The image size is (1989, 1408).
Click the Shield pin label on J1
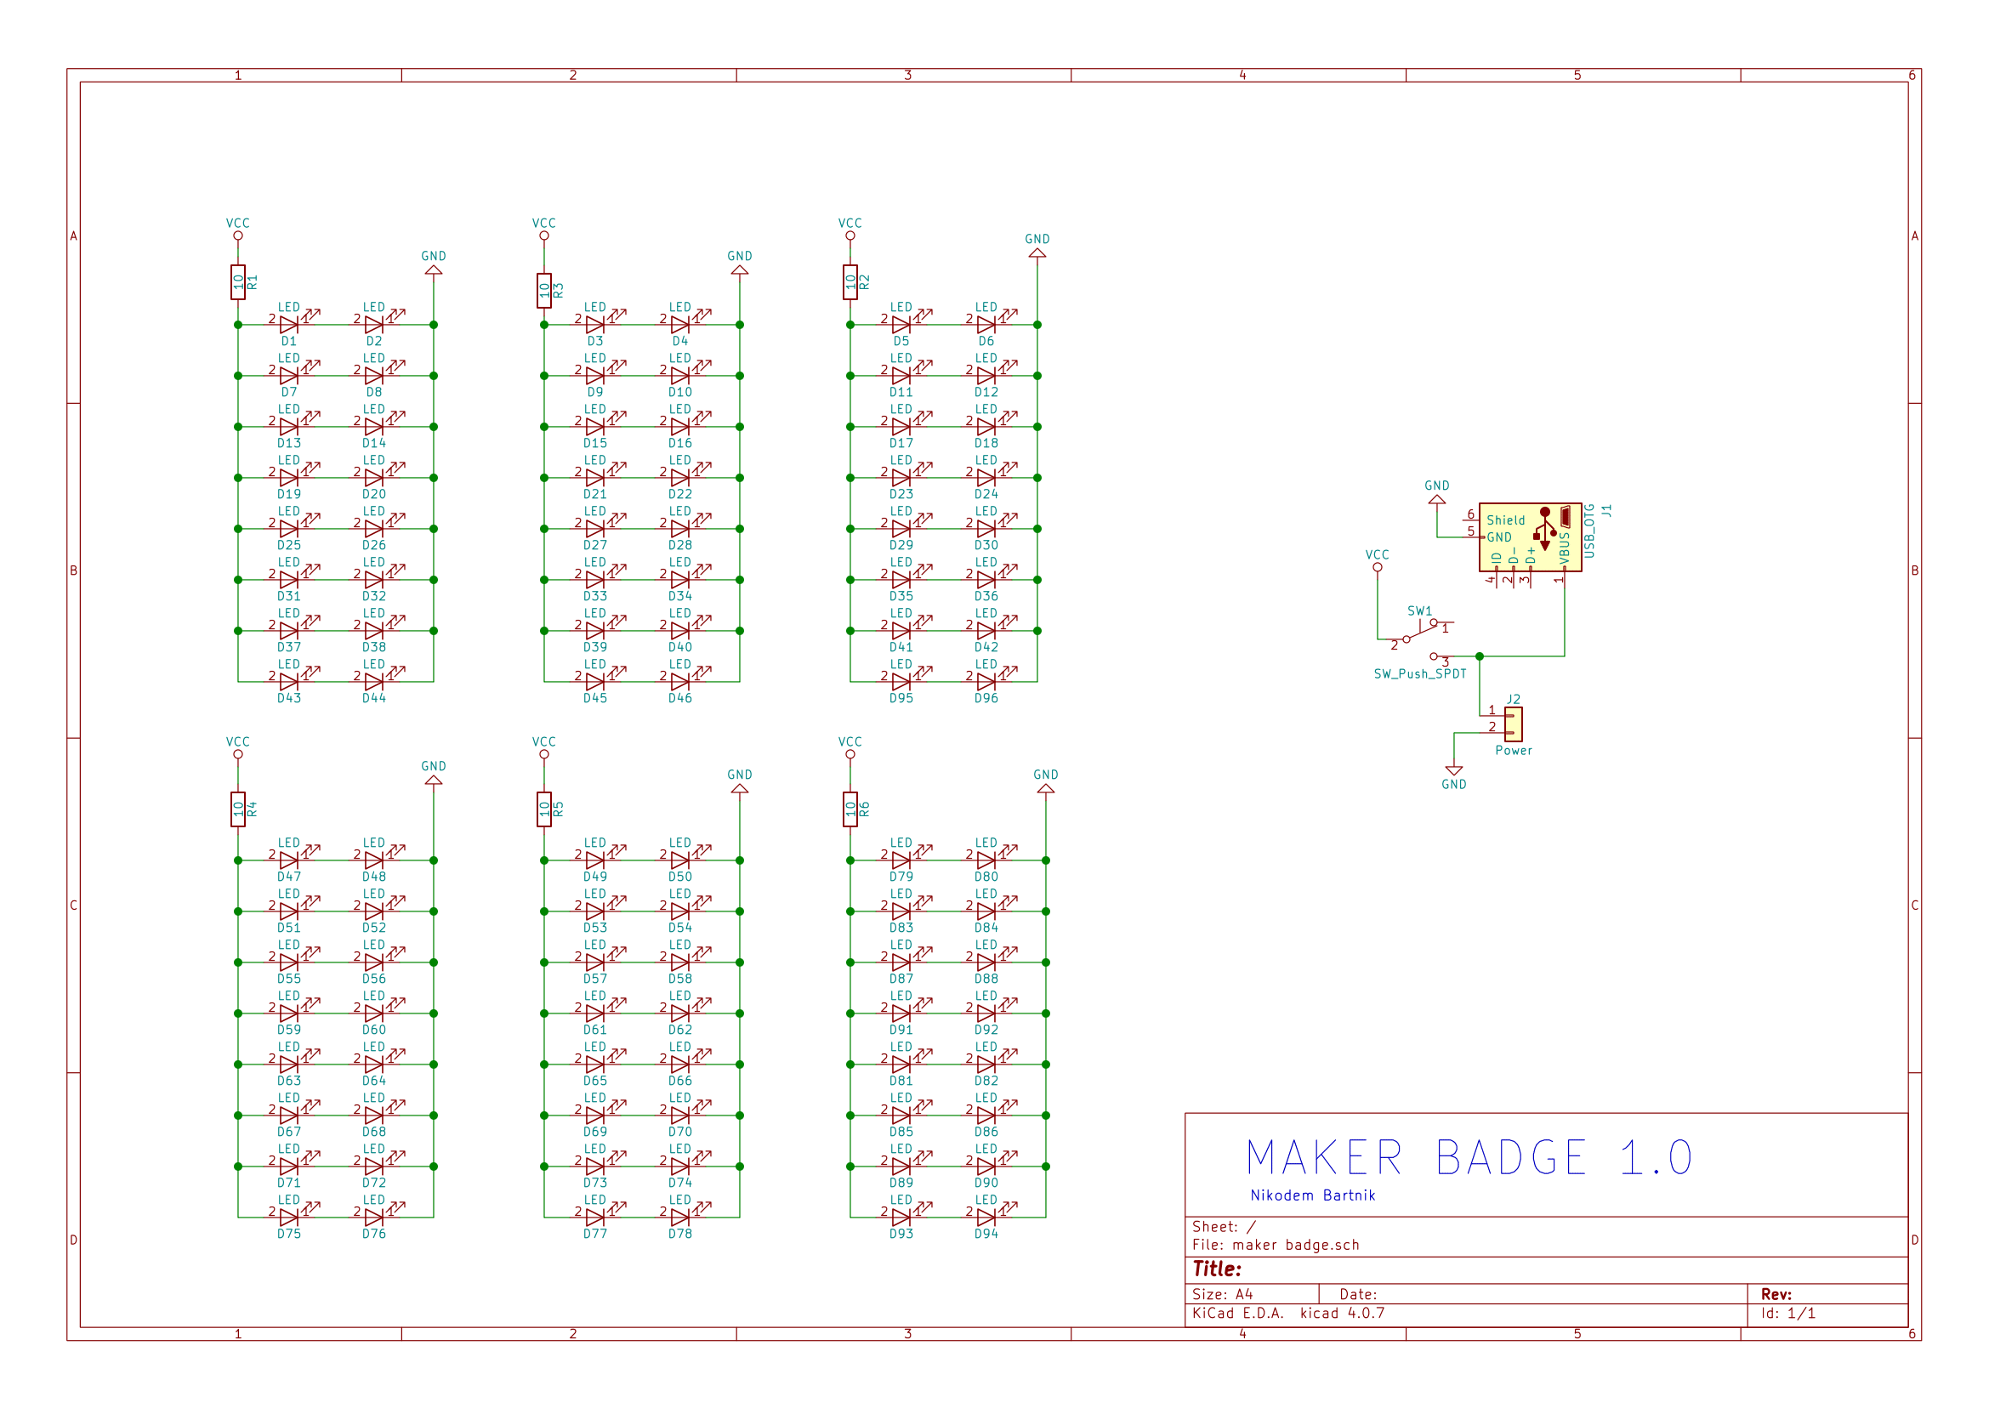click(1505, 520)
